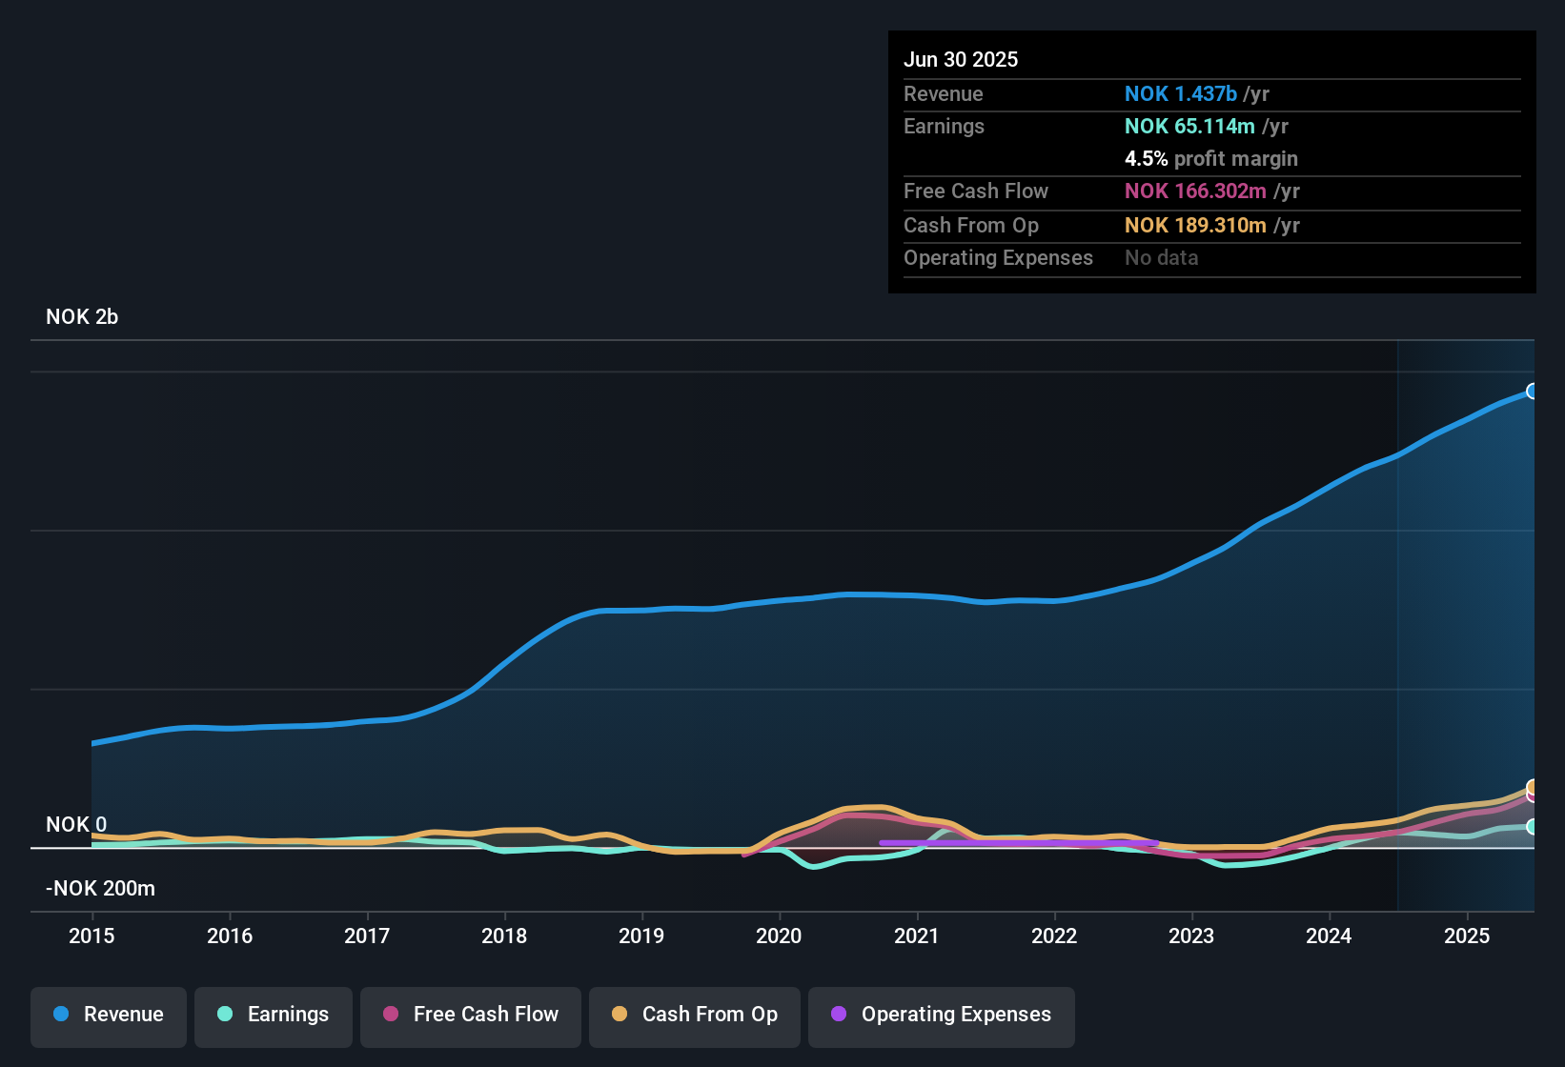The height and width of the screenshot is (1067, 1565).
Task: Click the NOK 189.310m cash from op value
Action: click(x=1195, y=225)
